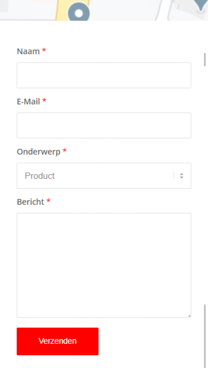
Task: Click into the E-Mail input box
Action: [x=104, y=125]
